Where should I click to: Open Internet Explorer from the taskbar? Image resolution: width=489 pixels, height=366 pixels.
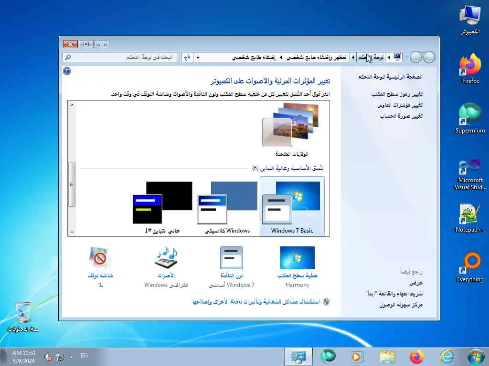[x=446, y=356]
